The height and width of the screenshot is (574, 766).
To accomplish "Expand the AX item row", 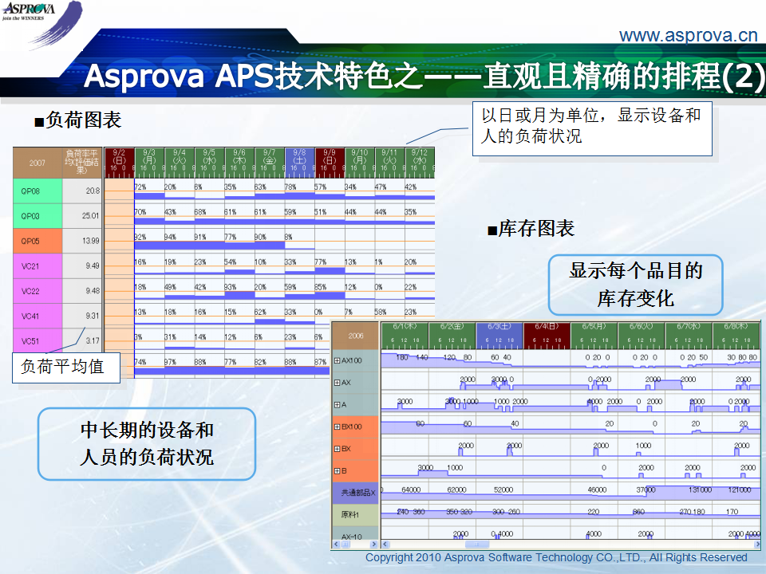I will 337,383.
